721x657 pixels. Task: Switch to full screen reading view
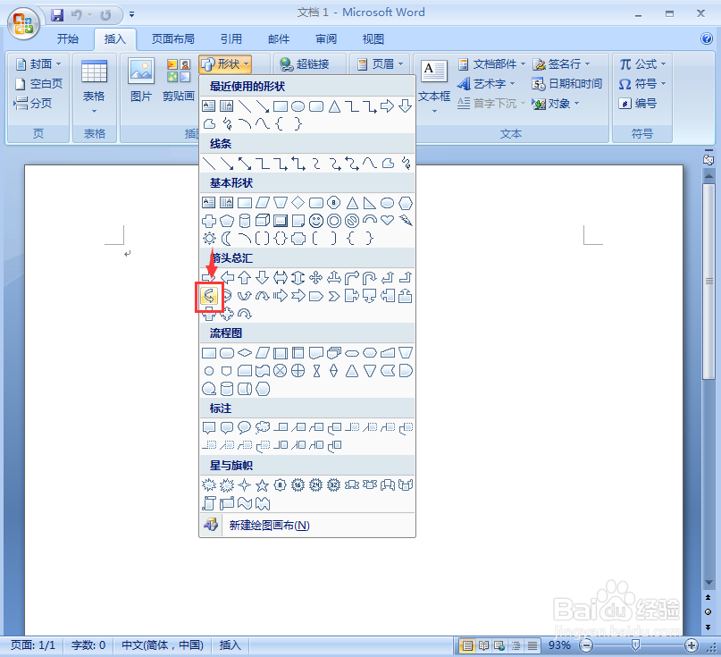483,645
